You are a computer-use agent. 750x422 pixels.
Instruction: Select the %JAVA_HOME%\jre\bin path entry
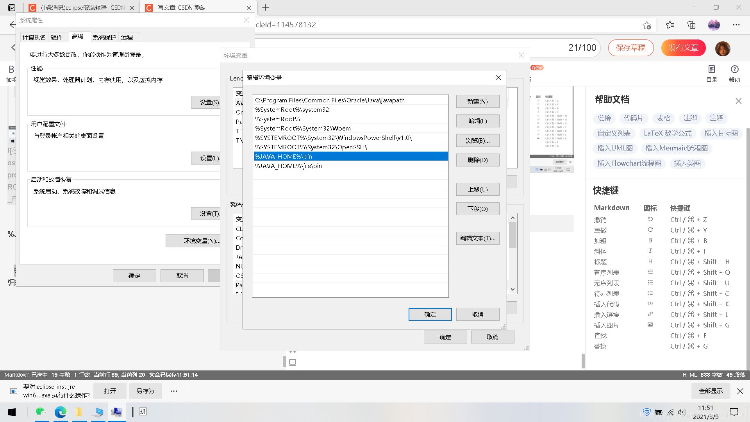click(288, 166)
